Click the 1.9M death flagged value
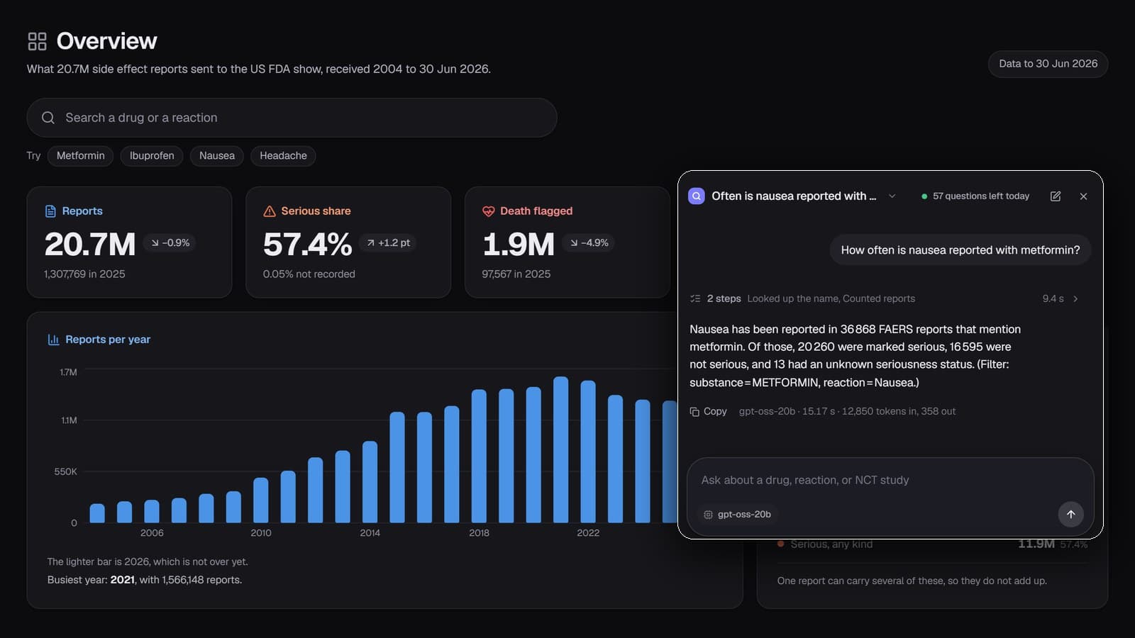The height and width of the screenshot is (638, 1135). coord(519,245)
